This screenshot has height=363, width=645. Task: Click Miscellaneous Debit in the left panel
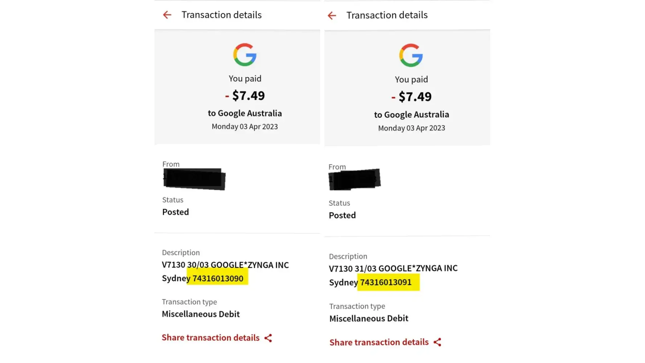[x=201, y=314]
